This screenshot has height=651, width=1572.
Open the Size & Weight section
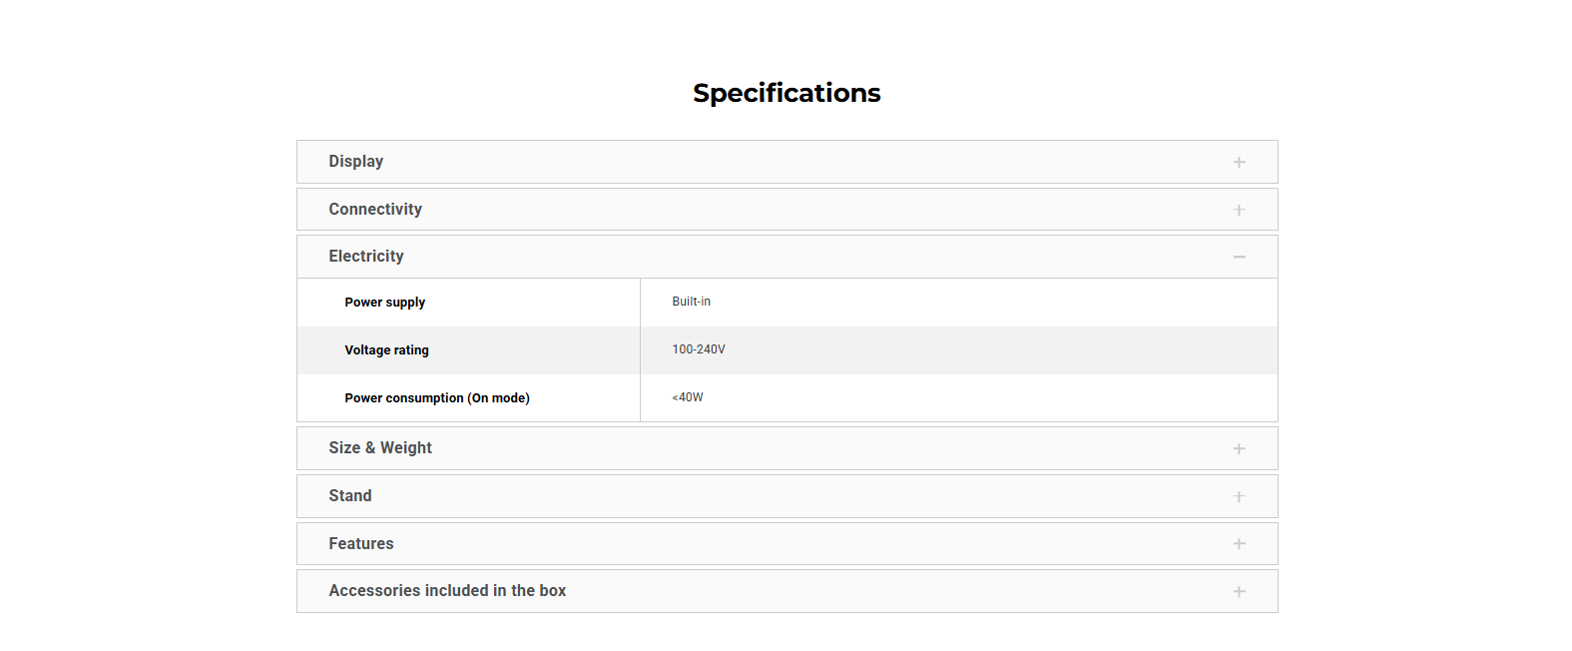(380, 448)
